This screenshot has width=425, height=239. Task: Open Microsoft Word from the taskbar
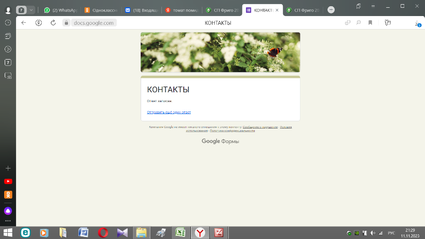[84, 232]
